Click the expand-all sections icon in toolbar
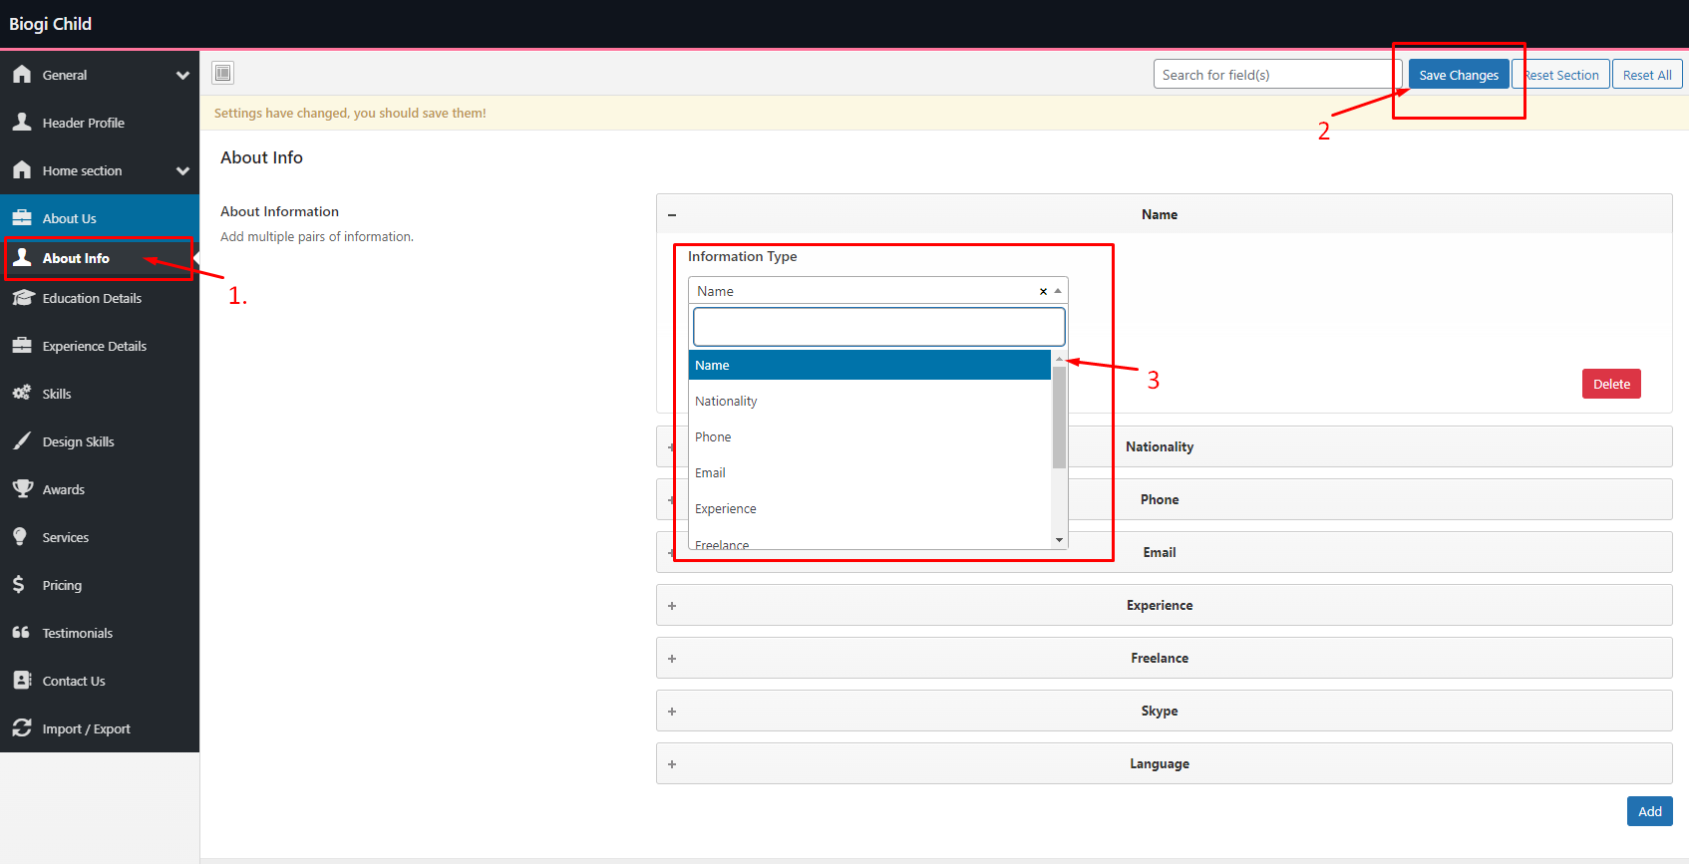Viewport: 1689px width, 864px height. tap(223, 73)
